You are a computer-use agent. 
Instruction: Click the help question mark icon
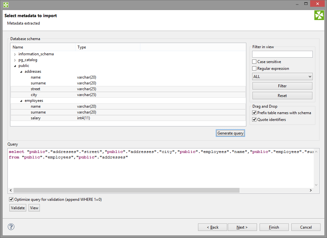(11, 227)
